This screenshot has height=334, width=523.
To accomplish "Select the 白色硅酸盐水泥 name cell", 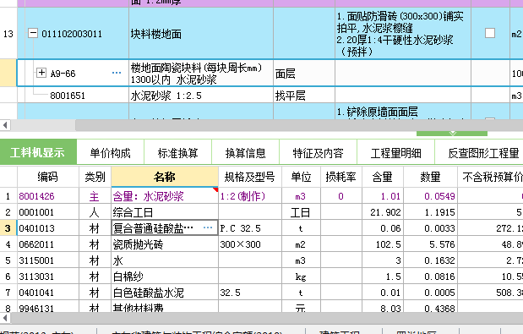I will click(165, 292).
